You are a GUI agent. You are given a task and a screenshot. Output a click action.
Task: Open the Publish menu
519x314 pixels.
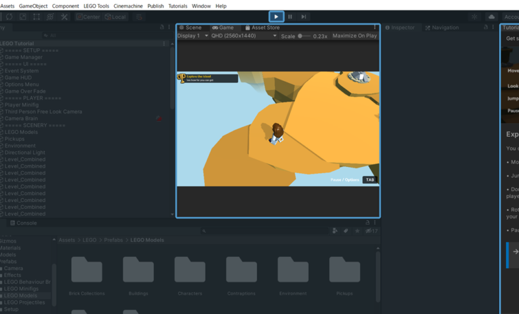(x=156, y=6)
